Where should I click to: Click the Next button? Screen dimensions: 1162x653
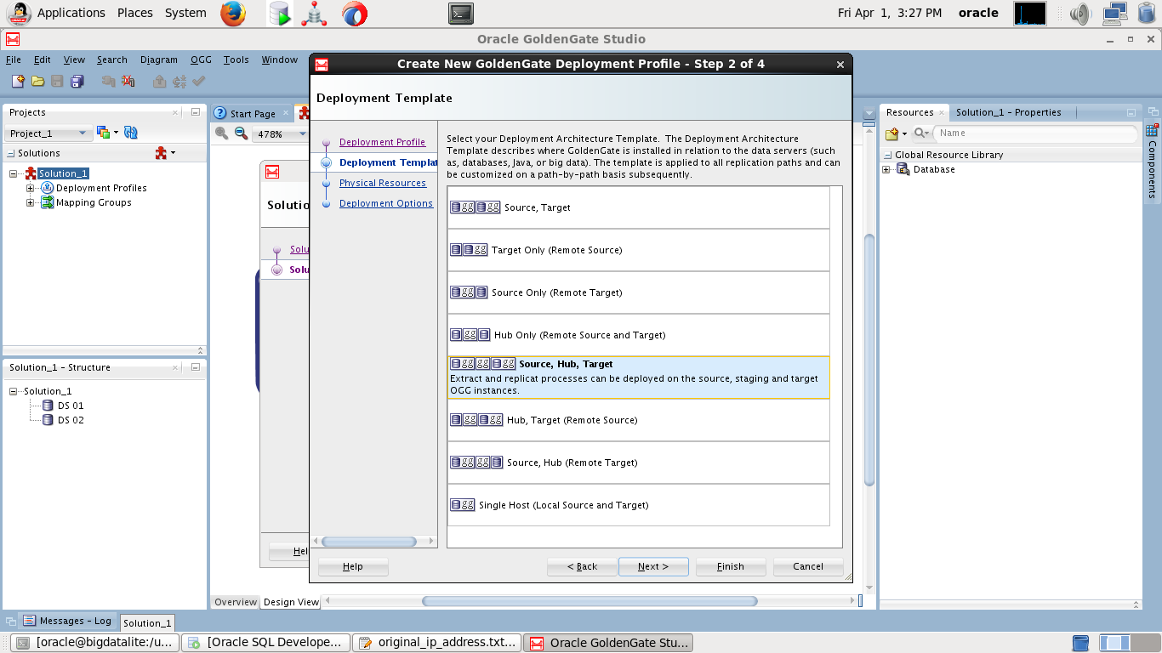pyautogui.click(x=653, y=566)
